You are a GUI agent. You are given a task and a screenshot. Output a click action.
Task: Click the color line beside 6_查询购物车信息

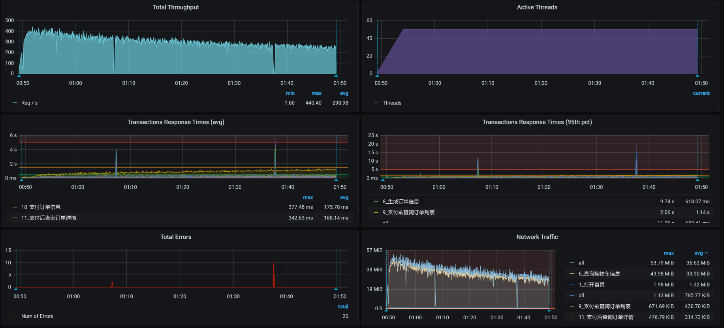pyautogui.click(x=572, y=274)
